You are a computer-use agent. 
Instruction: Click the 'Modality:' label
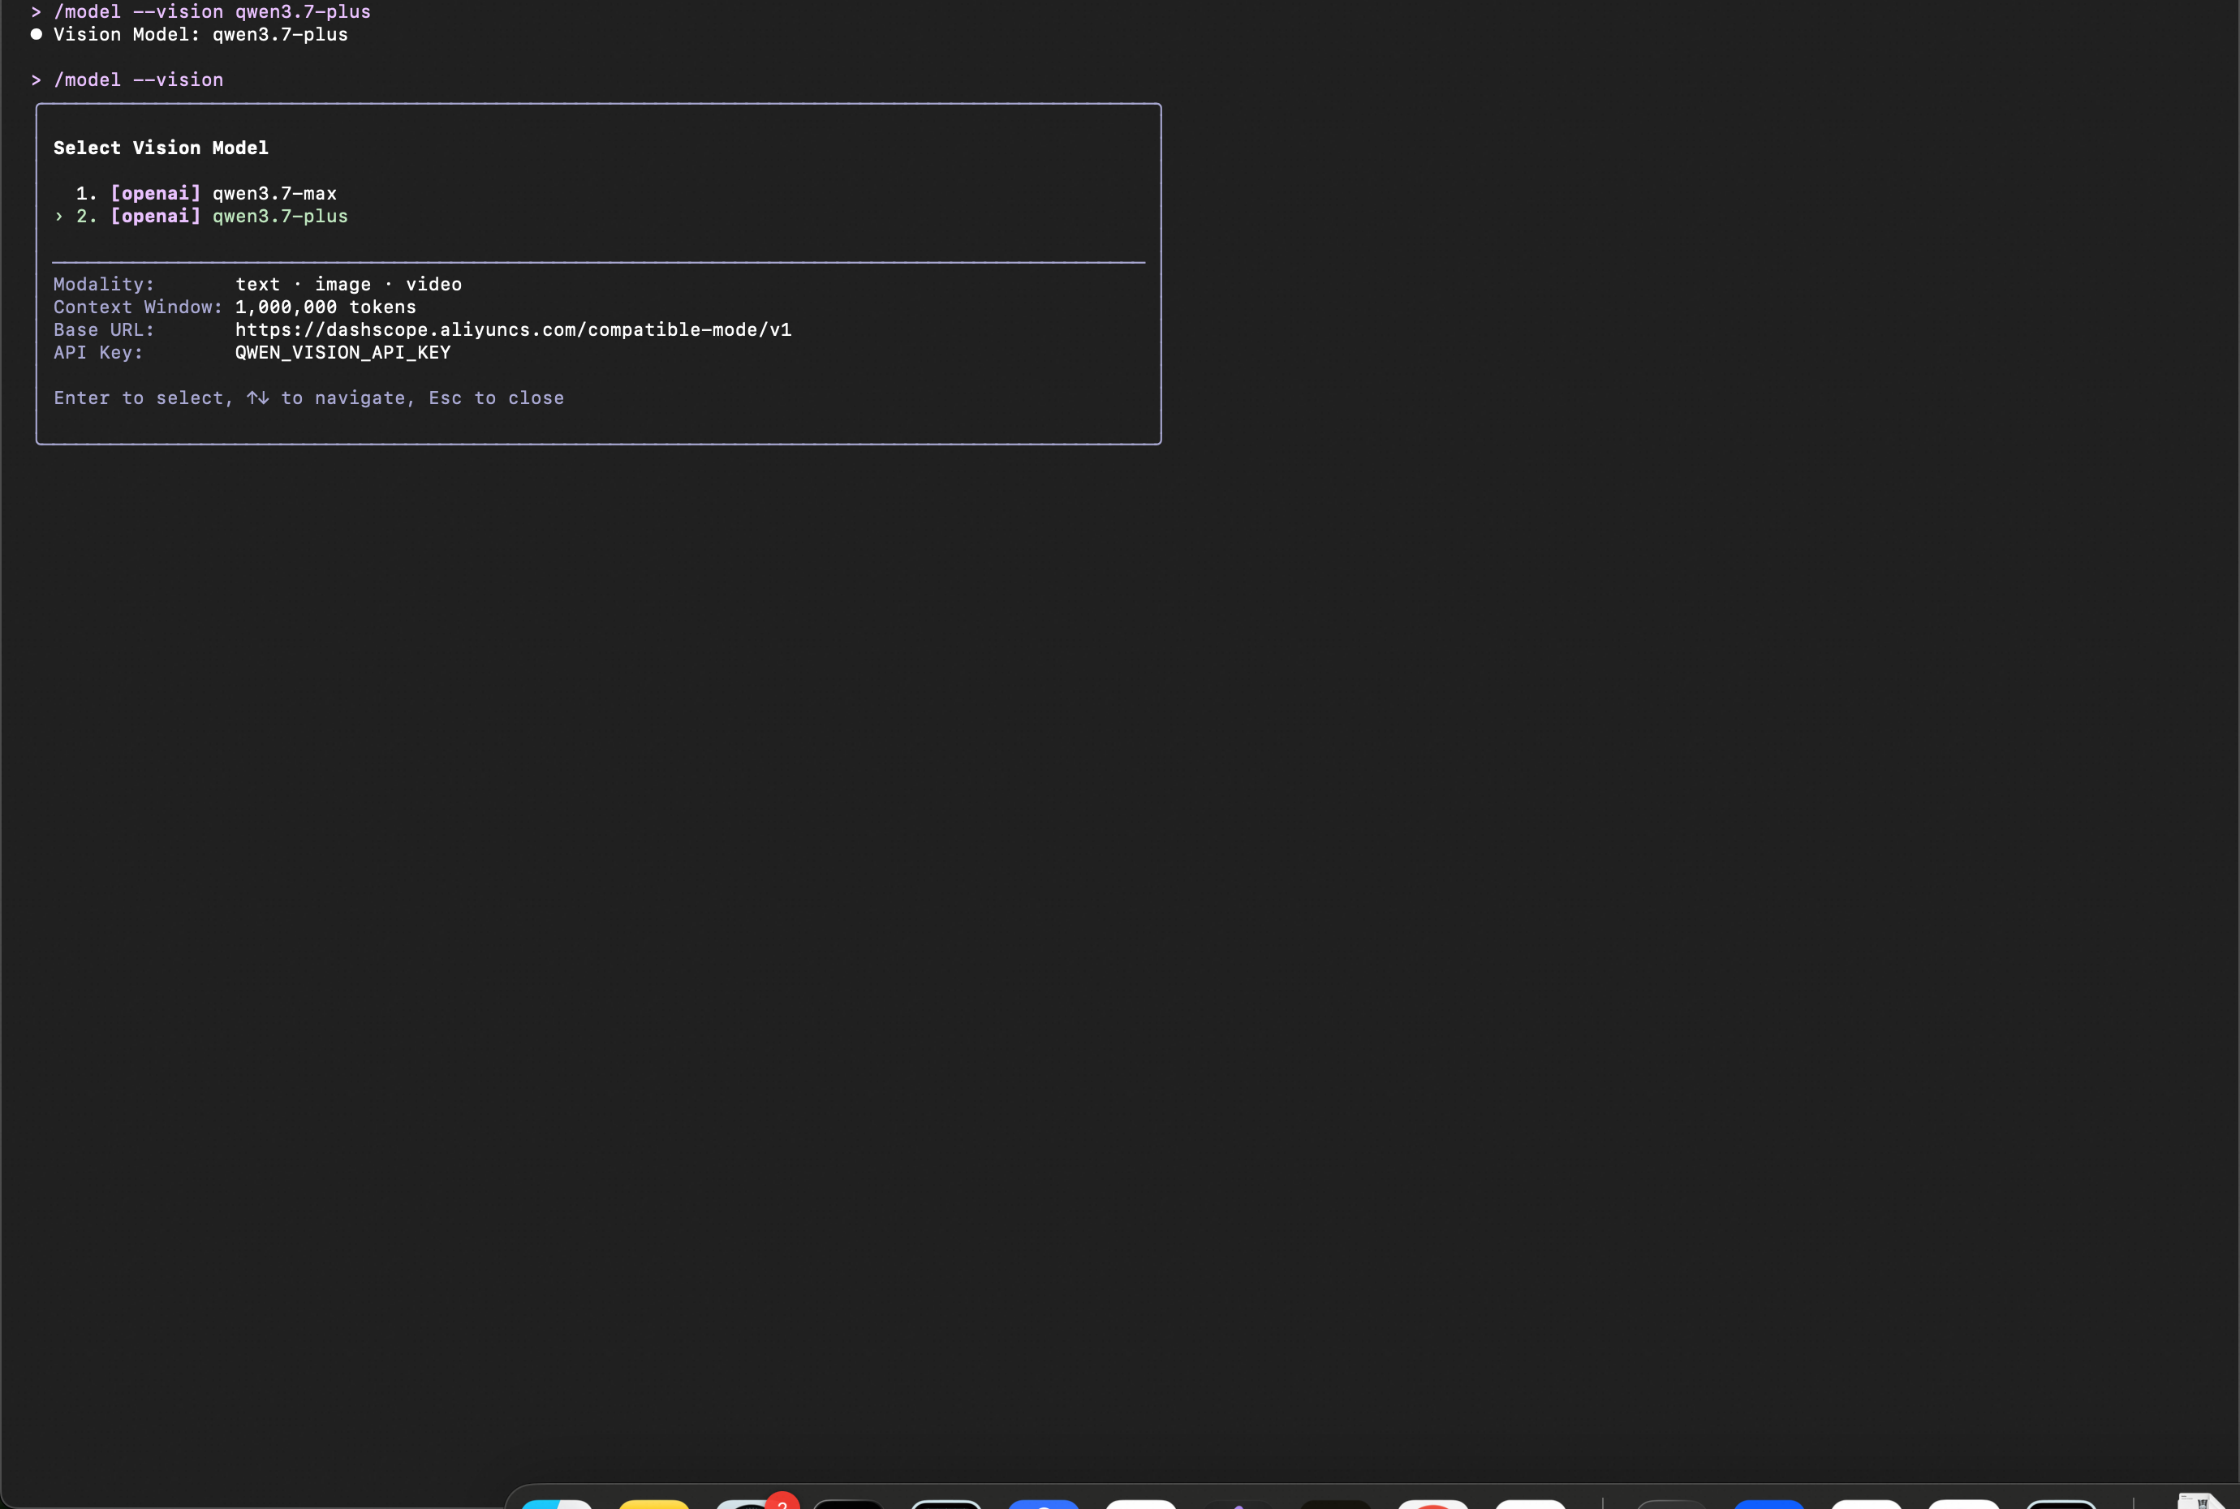(104, 285)
